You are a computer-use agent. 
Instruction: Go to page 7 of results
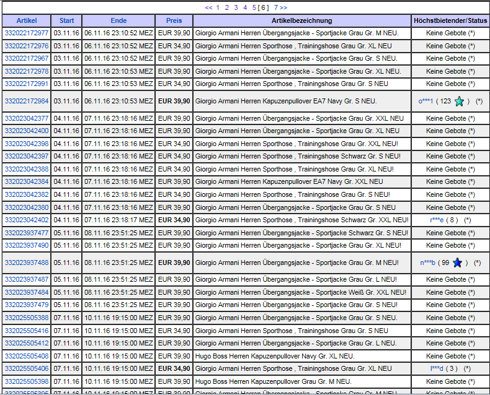click(276, 7)
